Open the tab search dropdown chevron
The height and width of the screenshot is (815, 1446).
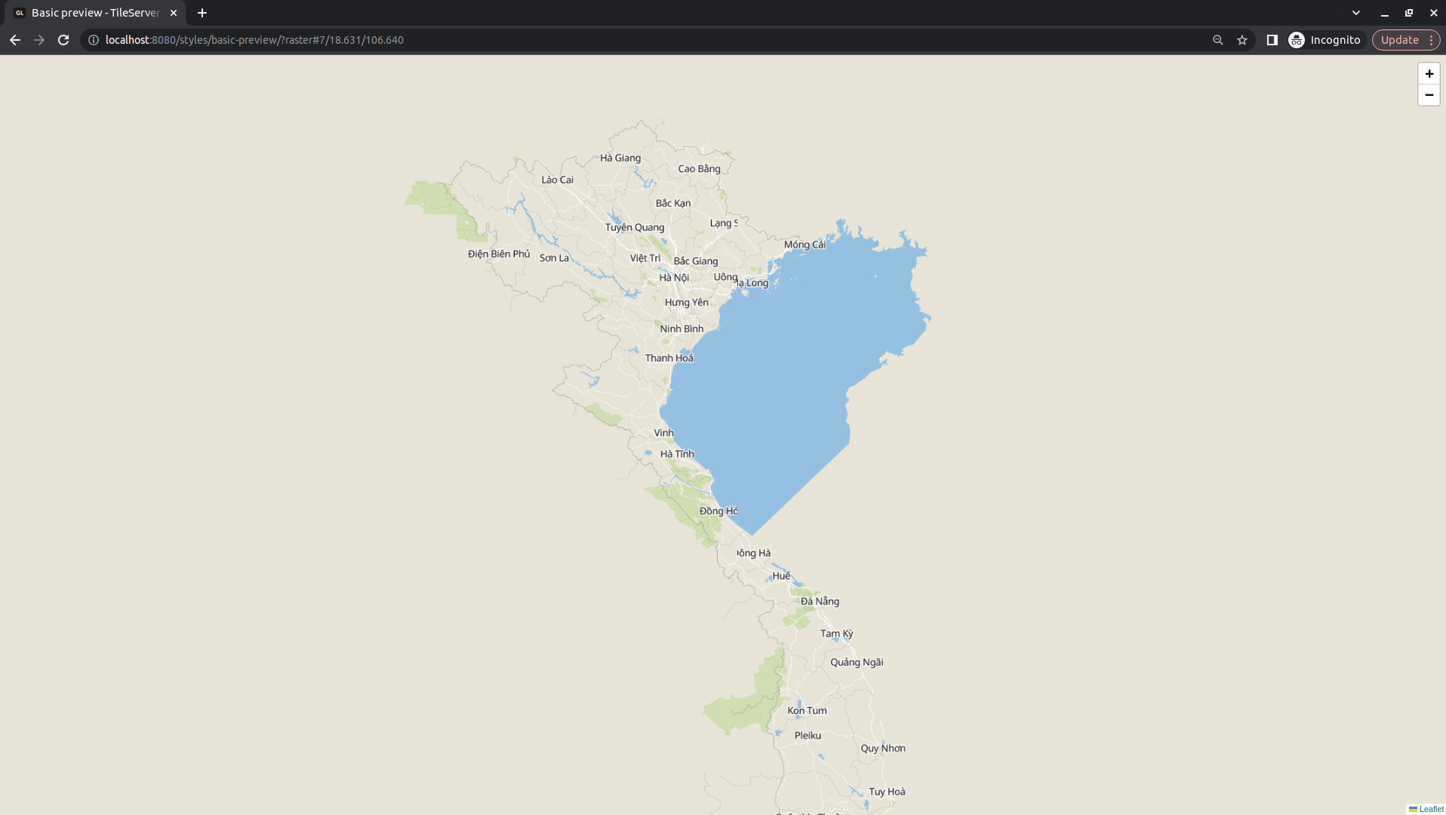coord(1356,12)
